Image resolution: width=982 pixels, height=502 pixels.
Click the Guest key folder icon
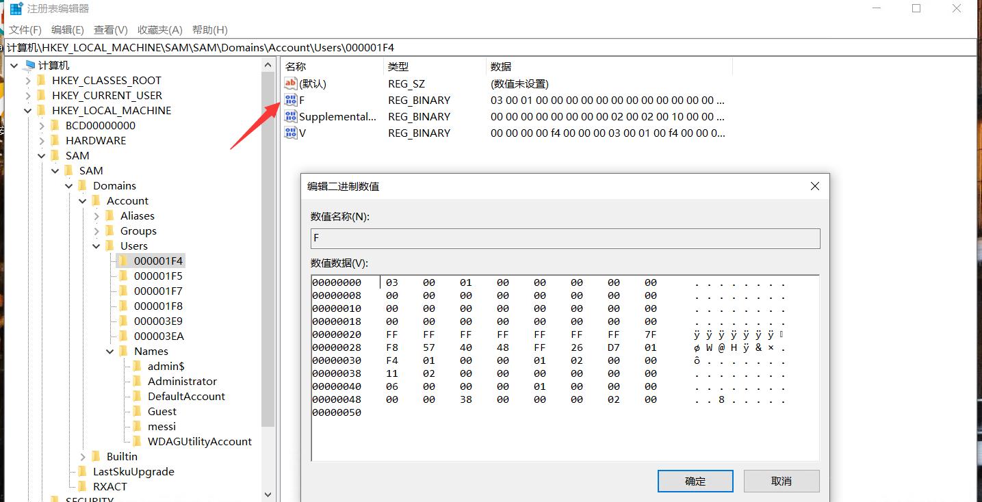(138, 411)
